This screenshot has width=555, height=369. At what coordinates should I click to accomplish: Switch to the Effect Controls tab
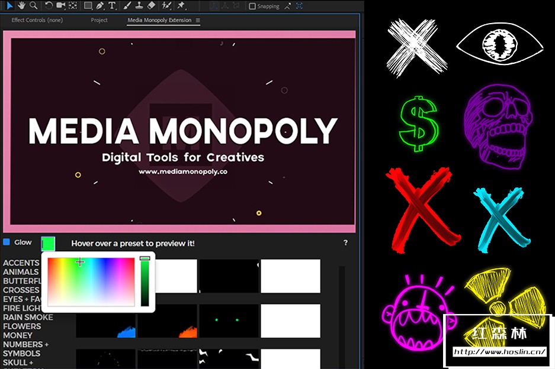point(37,20)
